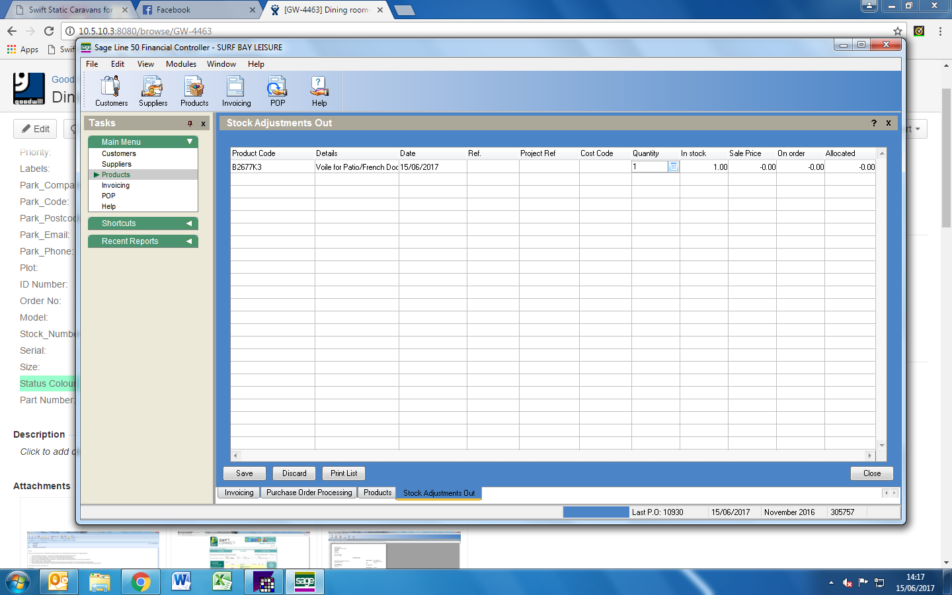Viewport: 952px width, 595px height.
Task: Switch to the Products bottom tab
Action: point(377,493)
